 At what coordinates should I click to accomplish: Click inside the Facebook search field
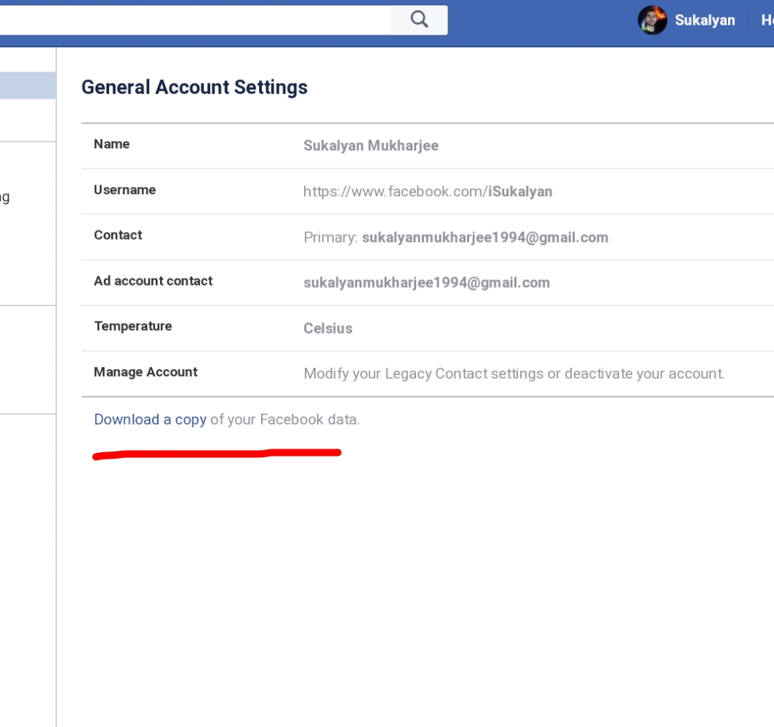tap(196, 20)
